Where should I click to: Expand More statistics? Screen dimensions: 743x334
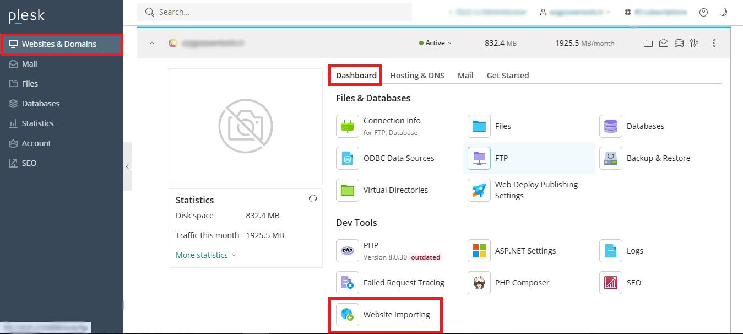pos(206,255)
